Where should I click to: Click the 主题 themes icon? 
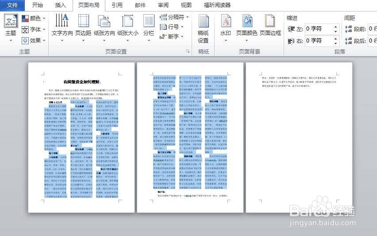[x=11, y=21]
